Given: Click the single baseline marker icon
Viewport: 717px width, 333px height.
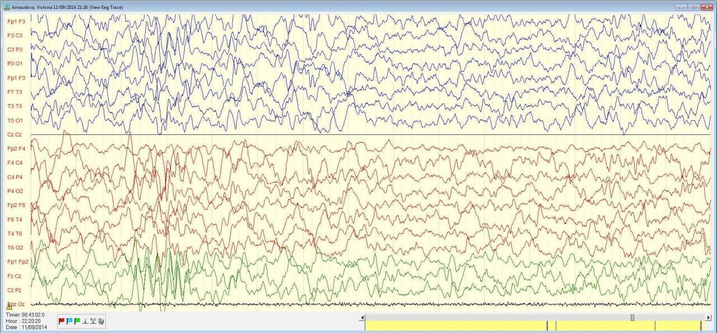Looking at the screenshot, I should pyautogui.click(x=85, y=321).
